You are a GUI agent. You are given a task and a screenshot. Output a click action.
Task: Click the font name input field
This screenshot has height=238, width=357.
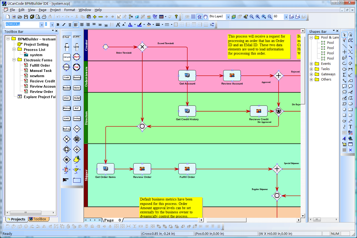click(x=22, y=24)
